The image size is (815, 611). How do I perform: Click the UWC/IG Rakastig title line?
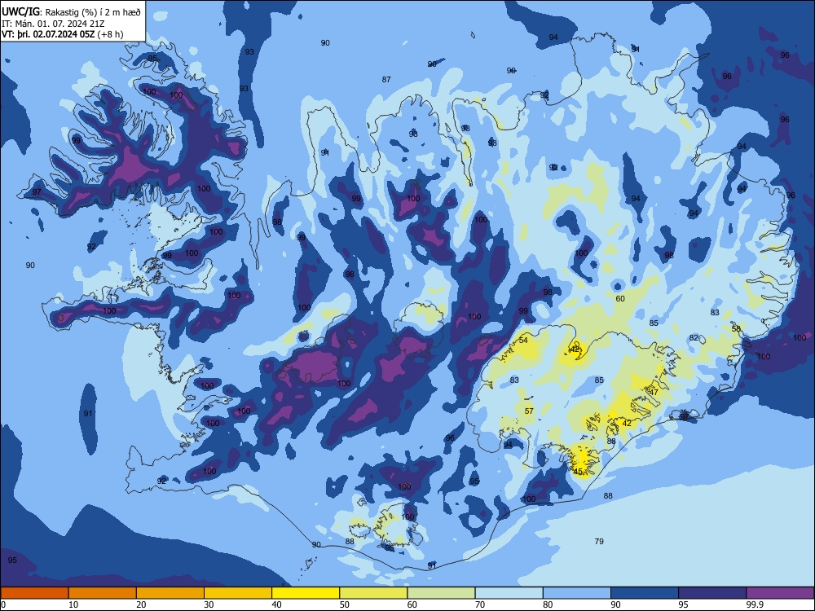pos(71,11)
